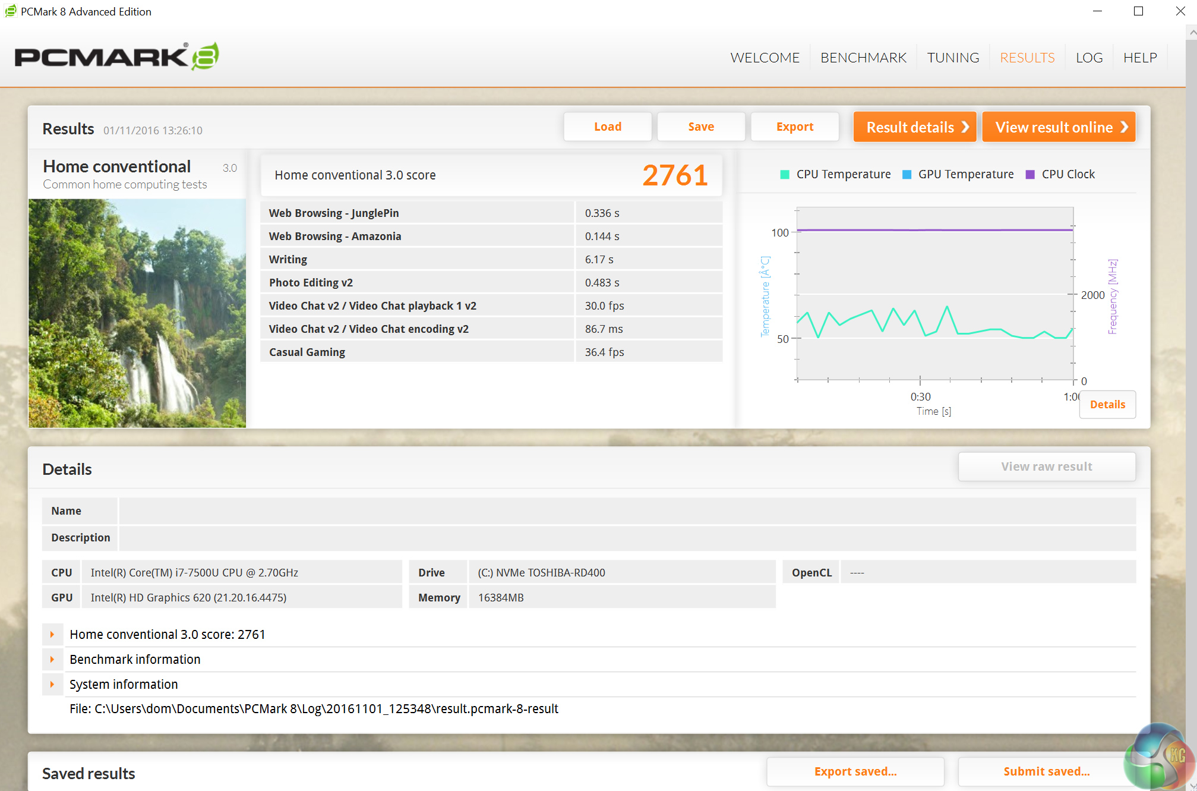Toggle CPU Temperature legend swatch
Screen dimensions: 1197x791
click(785, 174)
